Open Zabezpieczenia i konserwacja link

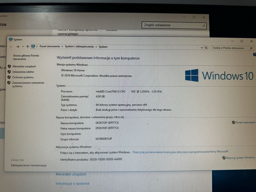pos(29,165)
